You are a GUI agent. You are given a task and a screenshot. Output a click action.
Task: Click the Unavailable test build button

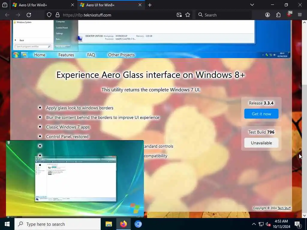pyautogui.click(x=261, y=143)
